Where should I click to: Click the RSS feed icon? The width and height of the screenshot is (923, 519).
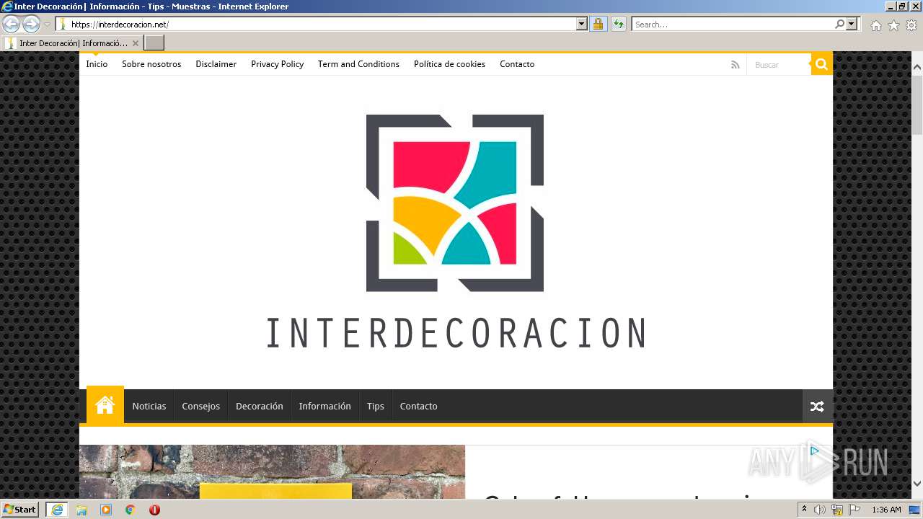[735, 65]
